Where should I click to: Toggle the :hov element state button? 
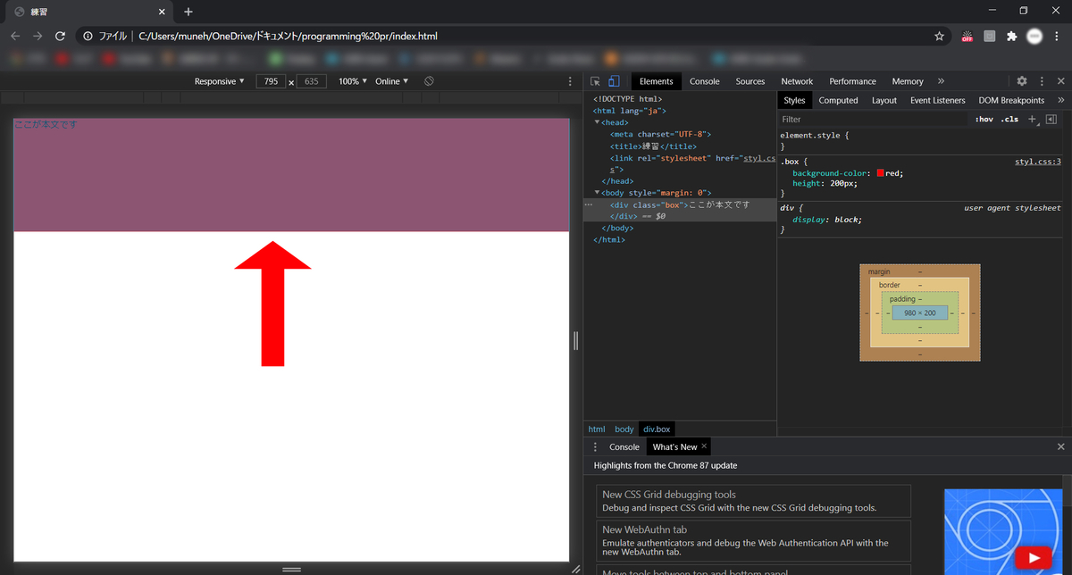pyautogui.click(x=984, y=119)
